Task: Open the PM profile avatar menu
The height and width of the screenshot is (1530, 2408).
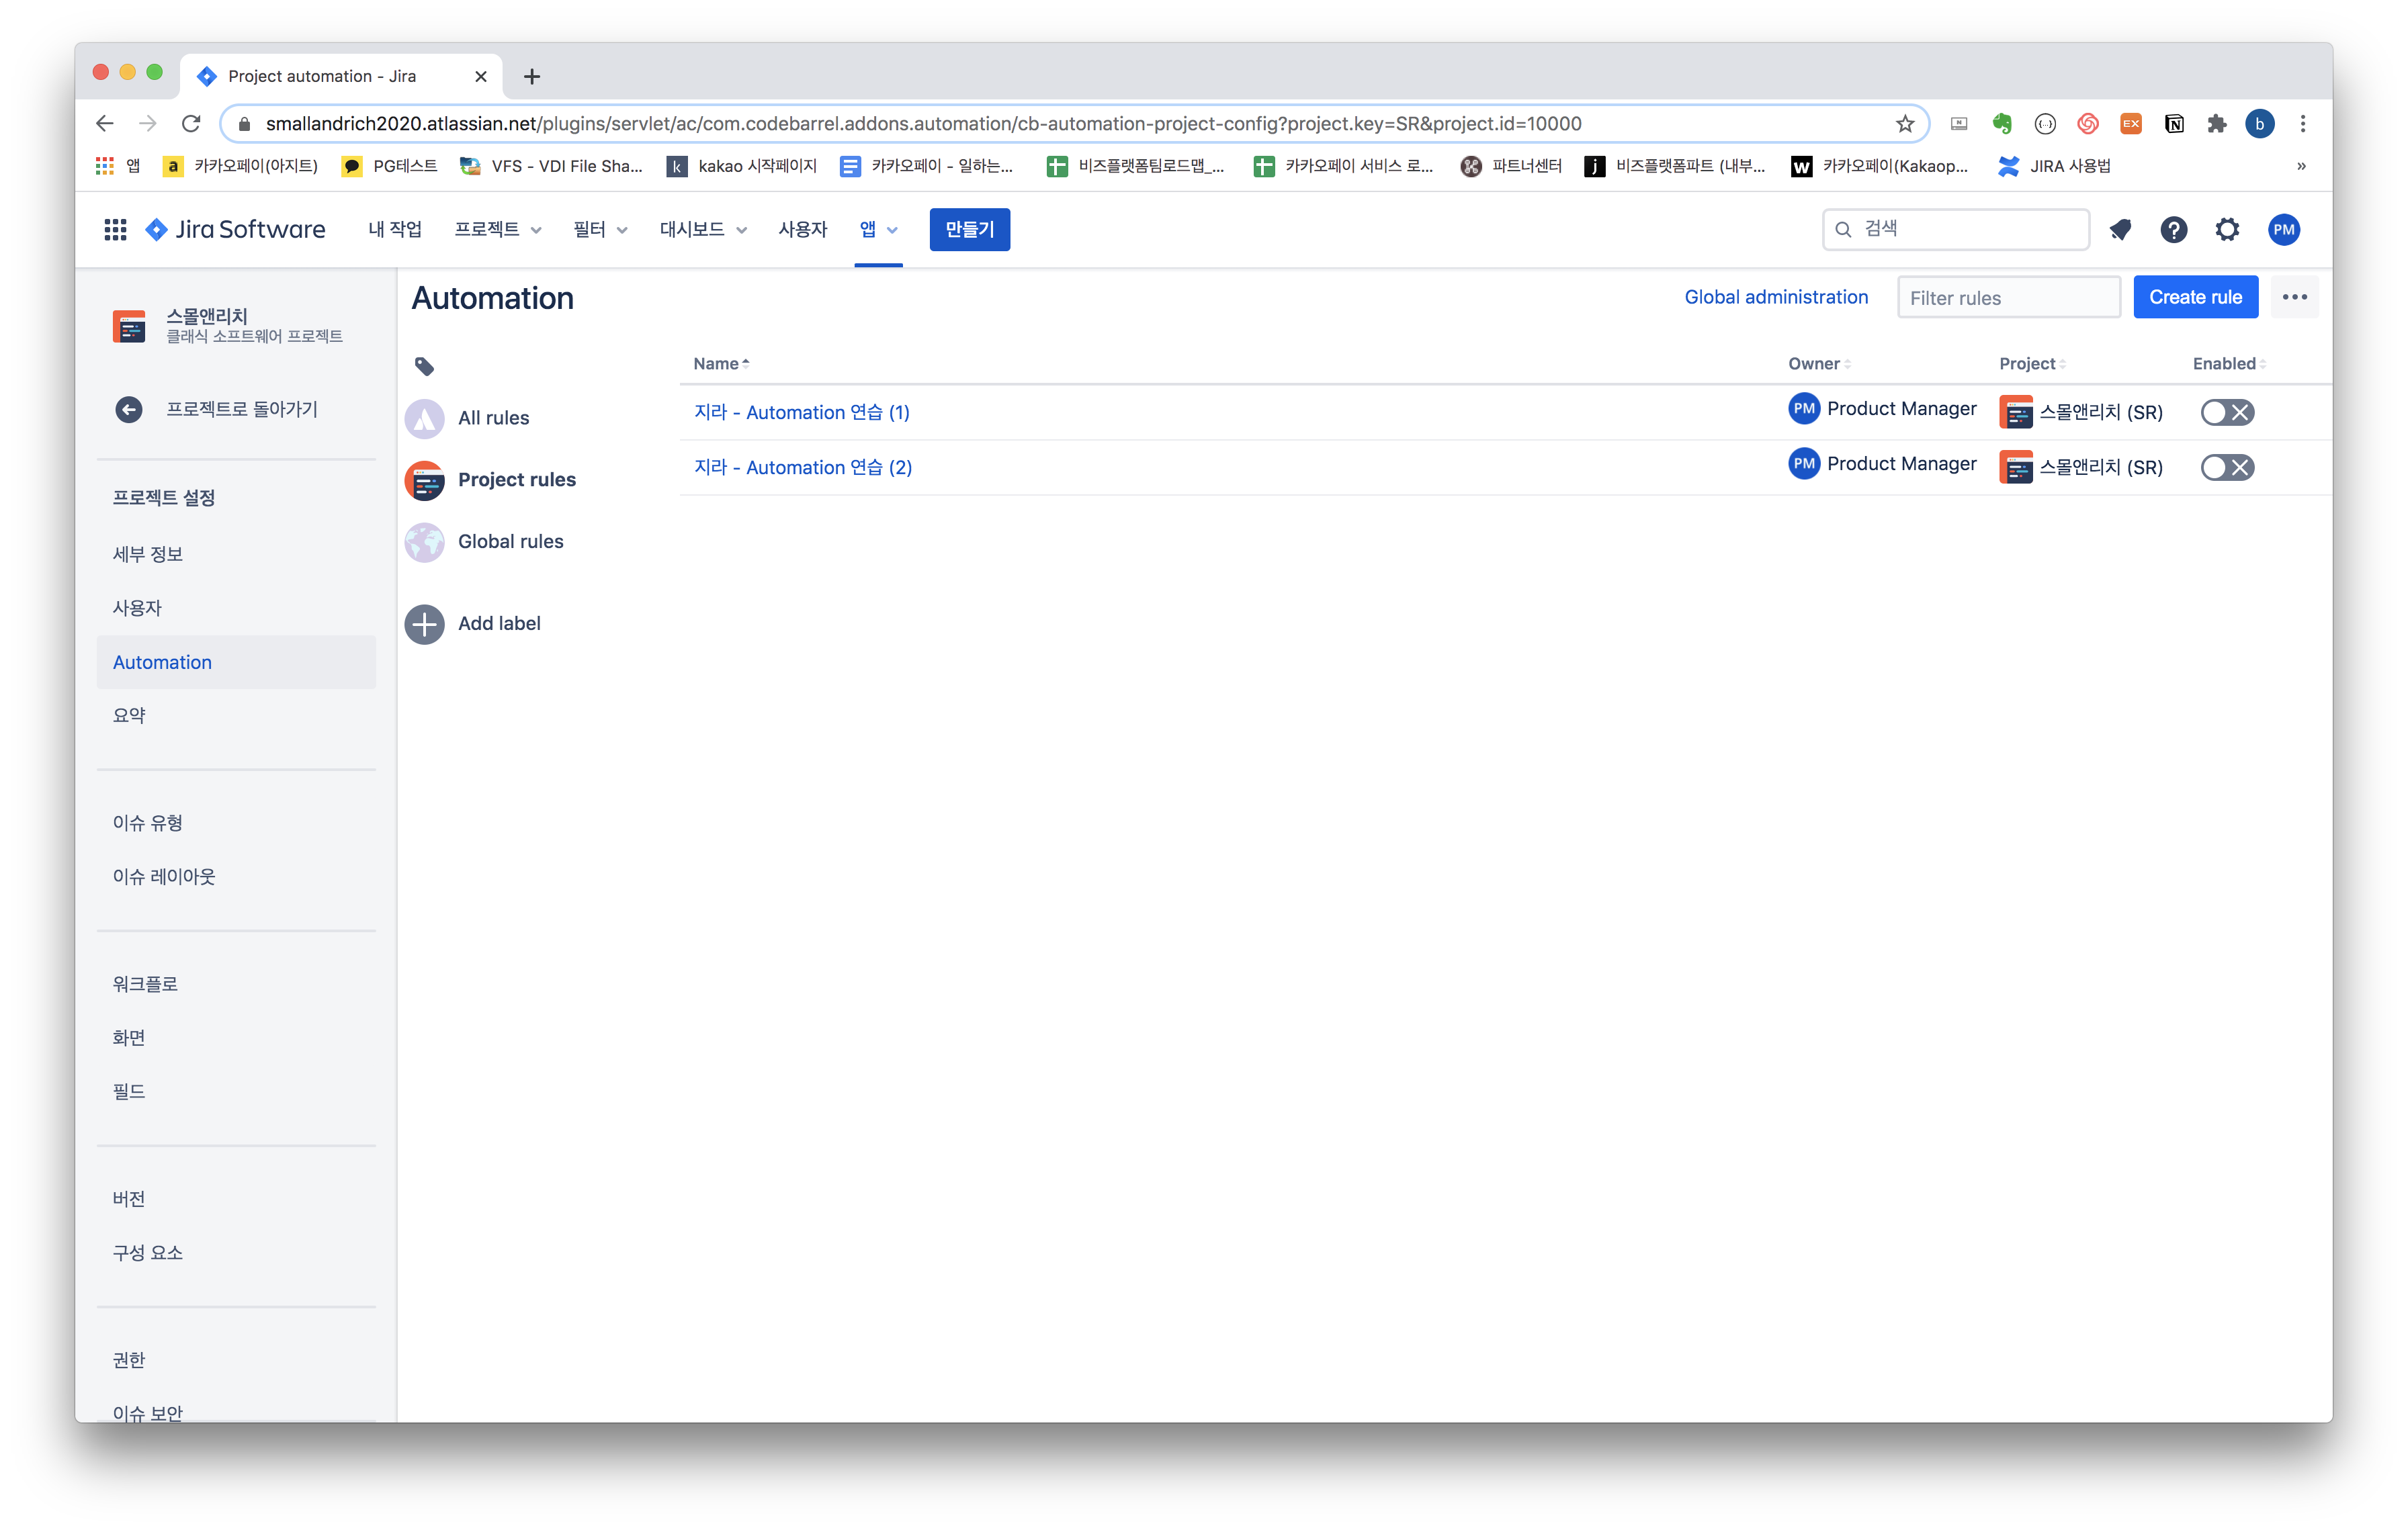Action: [x=2284, y=230]
